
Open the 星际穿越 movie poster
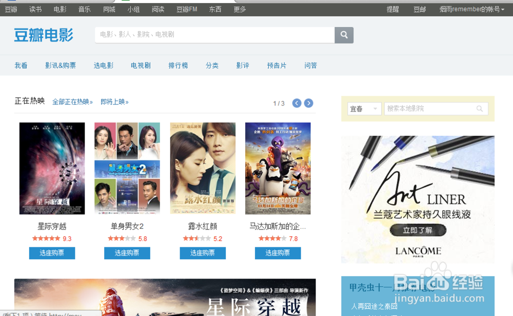click(x=52, y=168)
